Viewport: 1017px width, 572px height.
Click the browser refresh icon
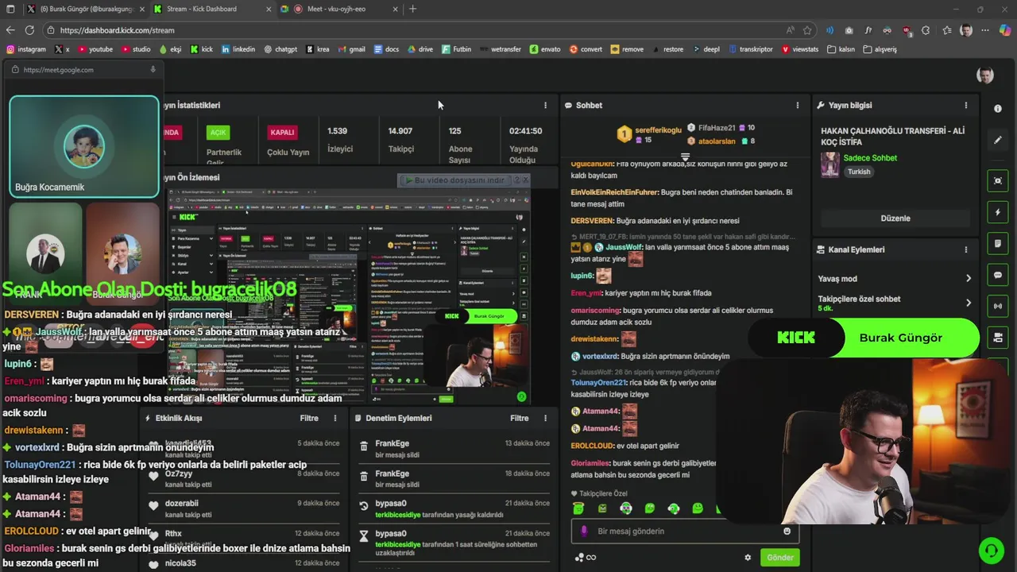[x=29, y=30]
